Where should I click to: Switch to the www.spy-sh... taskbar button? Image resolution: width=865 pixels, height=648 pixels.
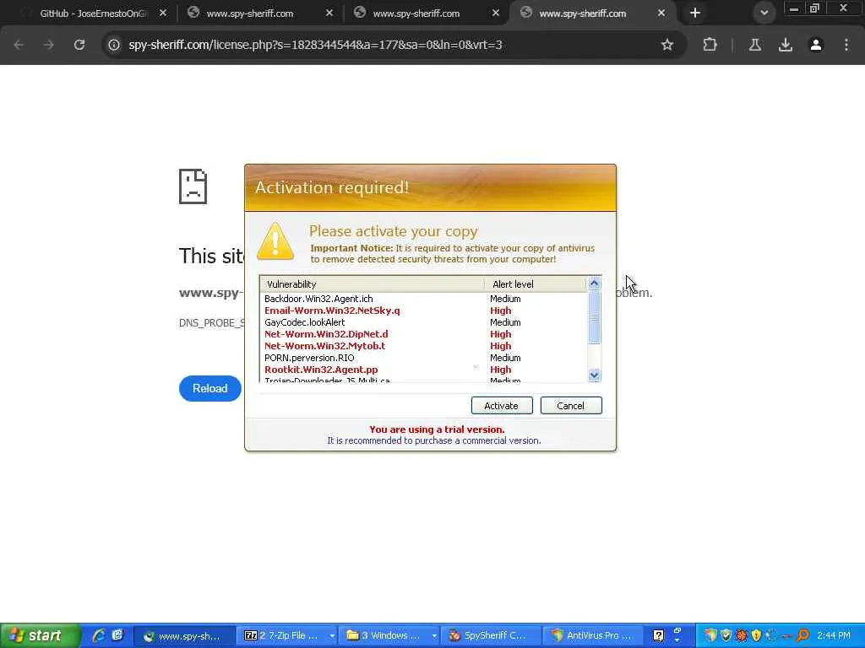tap(184, 636)
